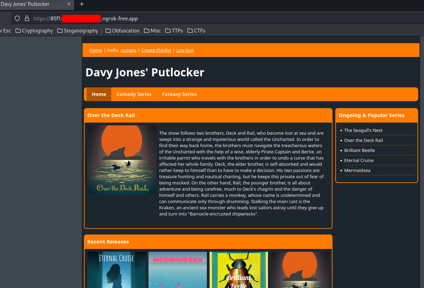Open the Eternal Cruise recent release poster
424x288 pixels.
click(x=116, y=270)
